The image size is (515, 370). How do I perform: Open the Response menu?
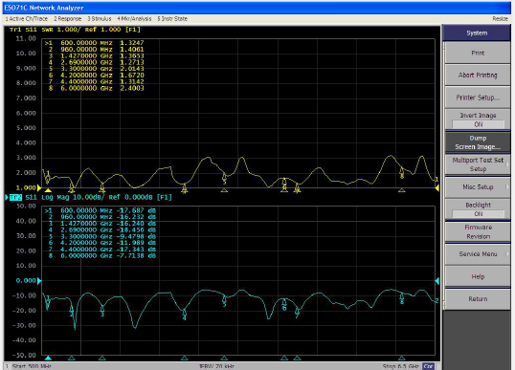68,19
